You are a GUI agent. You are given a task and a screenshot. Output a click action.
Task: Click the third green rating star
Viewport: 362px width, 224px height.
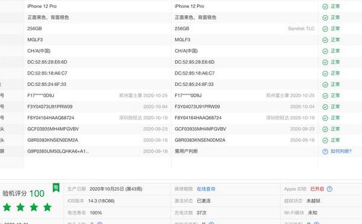(34, 207)
